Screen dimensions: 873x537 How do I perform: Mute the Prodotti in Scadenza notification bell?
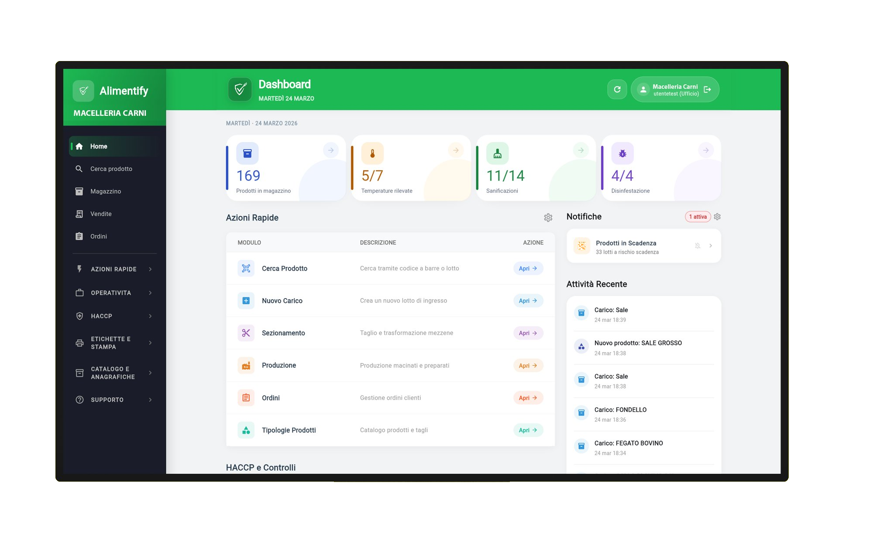click(x=697, y=245)
